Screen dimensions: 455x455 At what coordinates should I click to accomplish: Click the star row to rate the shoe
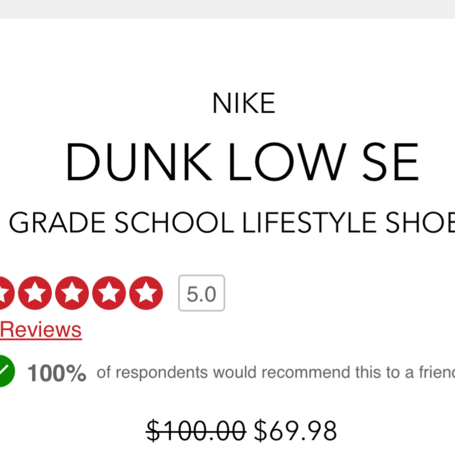[81, 293]
